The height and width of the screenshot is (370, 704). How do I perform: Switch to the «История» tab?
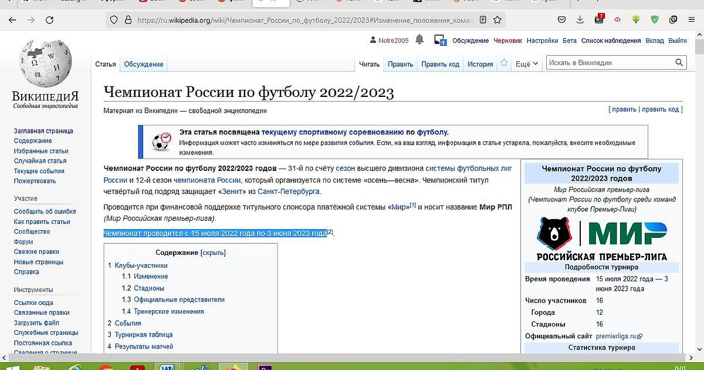coord(480,64)
